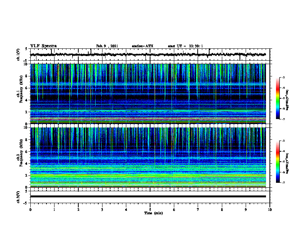The height and width of the screenshot is (235, 304).
Task: Click time axis tick label "8"
Action: click(222, 210)
